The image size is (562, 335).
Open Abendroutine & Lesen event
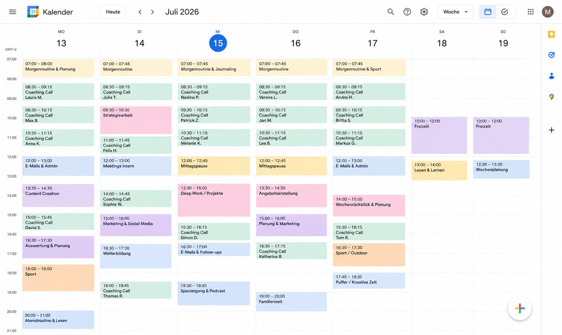click(58, 320)
